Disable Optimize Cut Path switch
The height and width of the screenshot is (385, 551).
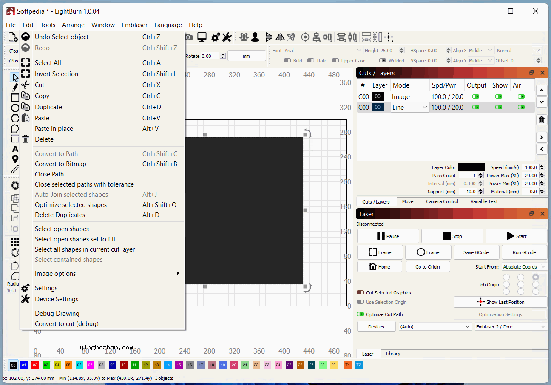[x=360, y=314]
